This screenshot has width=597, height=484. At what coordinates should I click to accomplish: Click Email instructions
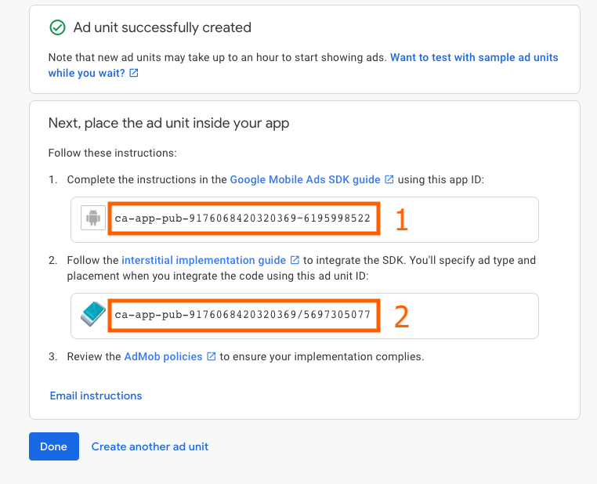pyautogui.click(x=96, y=396)
